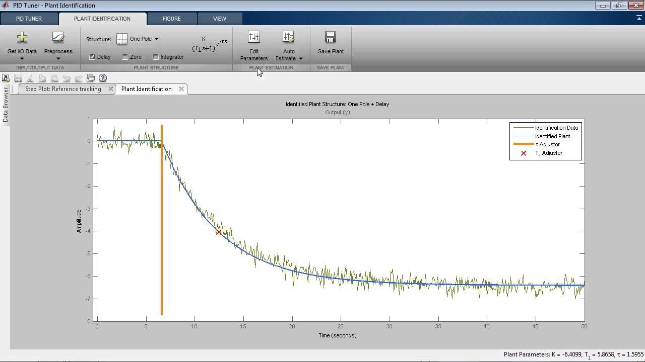Screen dimensions: 645x362
Task: Expand the Get I/O Data dropdown arrow
Action: click(22, 58)
